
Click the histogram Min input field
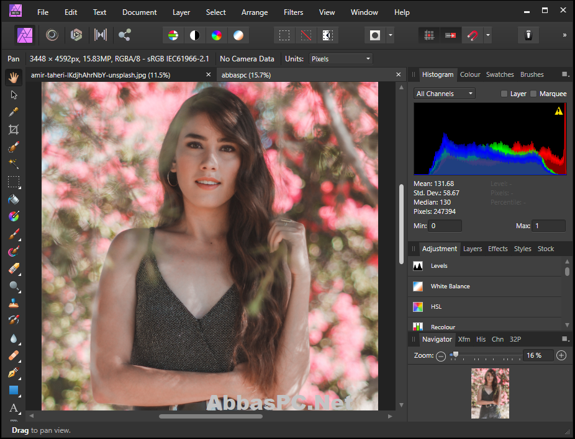click(x=445, y=226)
